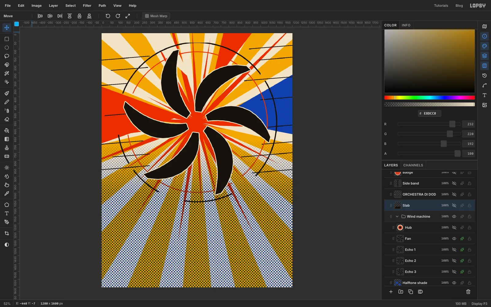Delete layer with the trash icon

(x=468, y=292)
